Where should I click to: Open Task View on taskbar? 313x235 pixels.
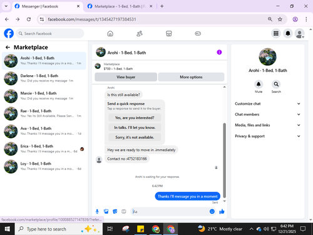point(110,229)
